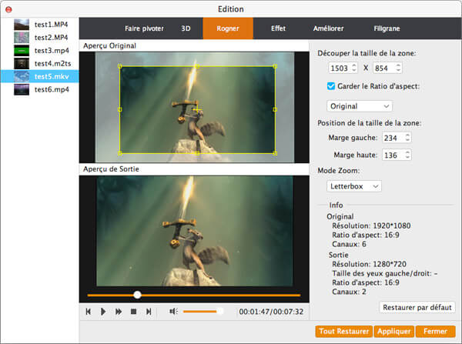462x344 pixels.
Task: Select top-left crop handle
Action: (119, 66)
